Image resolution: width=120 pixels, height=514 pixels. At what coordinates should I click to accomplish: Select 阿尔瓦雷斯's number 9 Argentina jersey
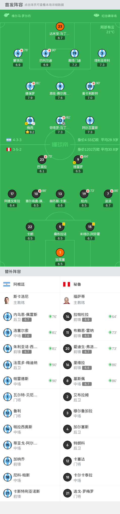pyautogui.click(x=90, y=121)
